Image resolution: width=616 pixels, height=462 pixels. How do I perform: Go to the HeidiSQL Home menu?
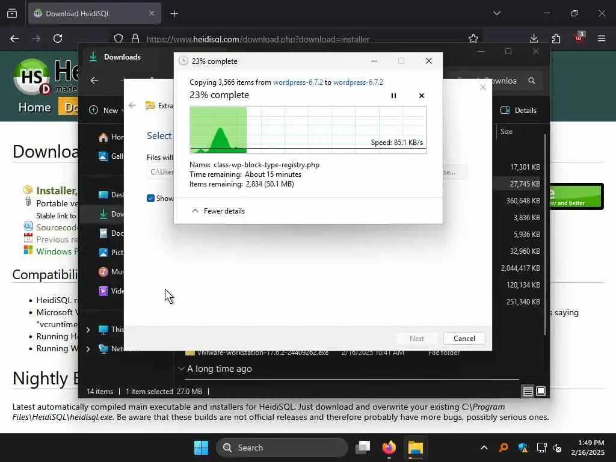coord(34,107)
